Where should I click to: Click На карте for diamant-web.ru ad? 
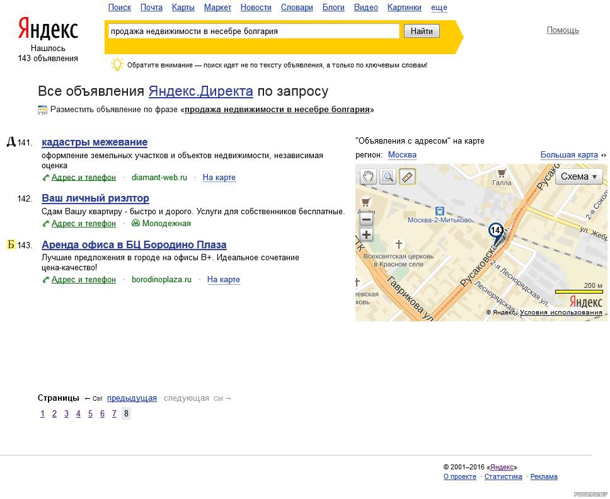coord(219,177)
